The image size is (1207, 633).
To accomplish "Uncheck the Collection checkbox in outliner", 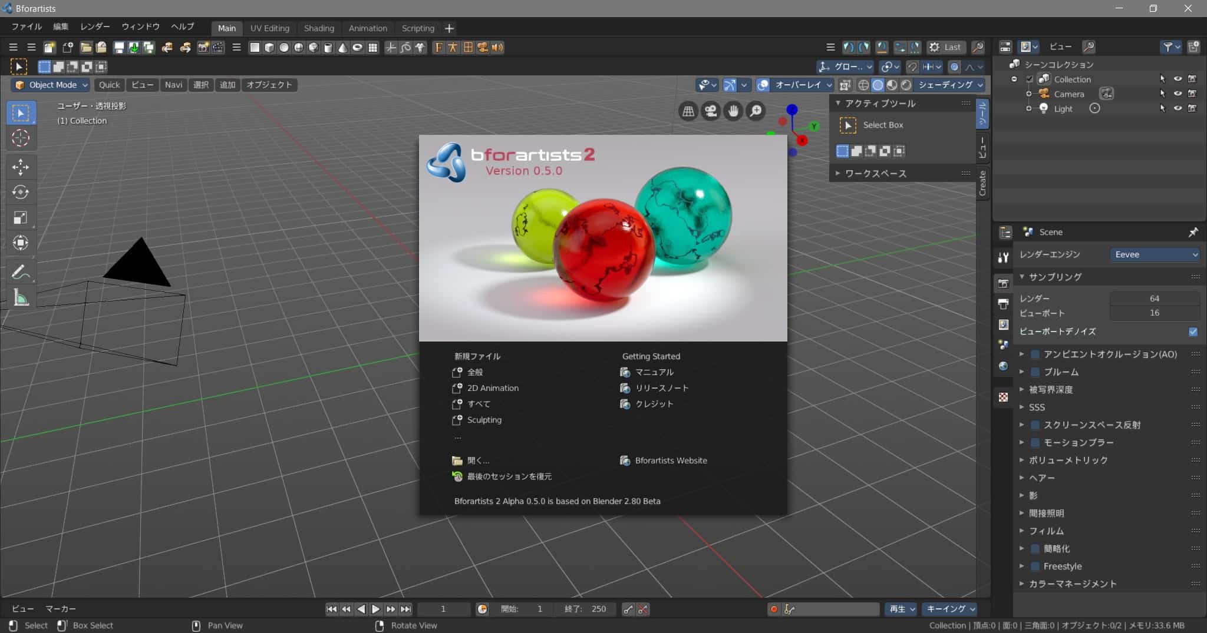I will [1030, 79].
